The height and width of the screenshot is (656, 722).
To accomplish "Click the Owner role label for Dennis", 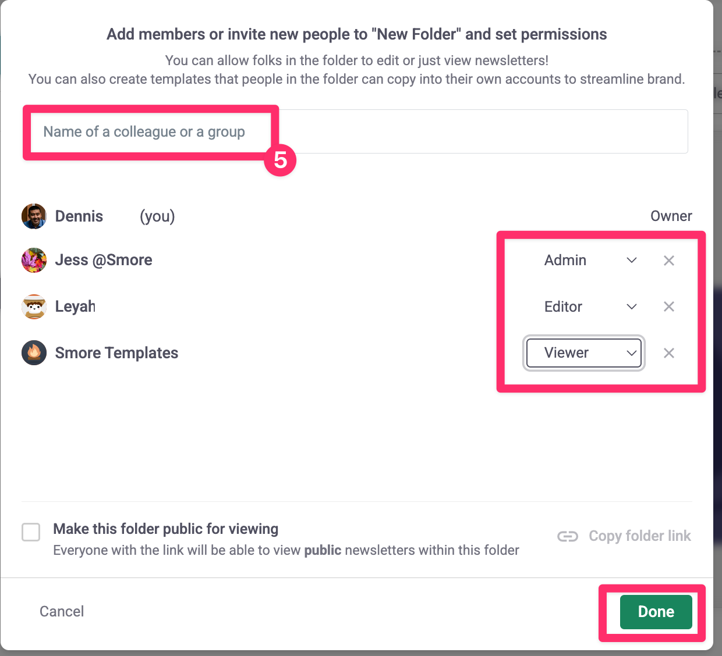I will click(671, 216).
